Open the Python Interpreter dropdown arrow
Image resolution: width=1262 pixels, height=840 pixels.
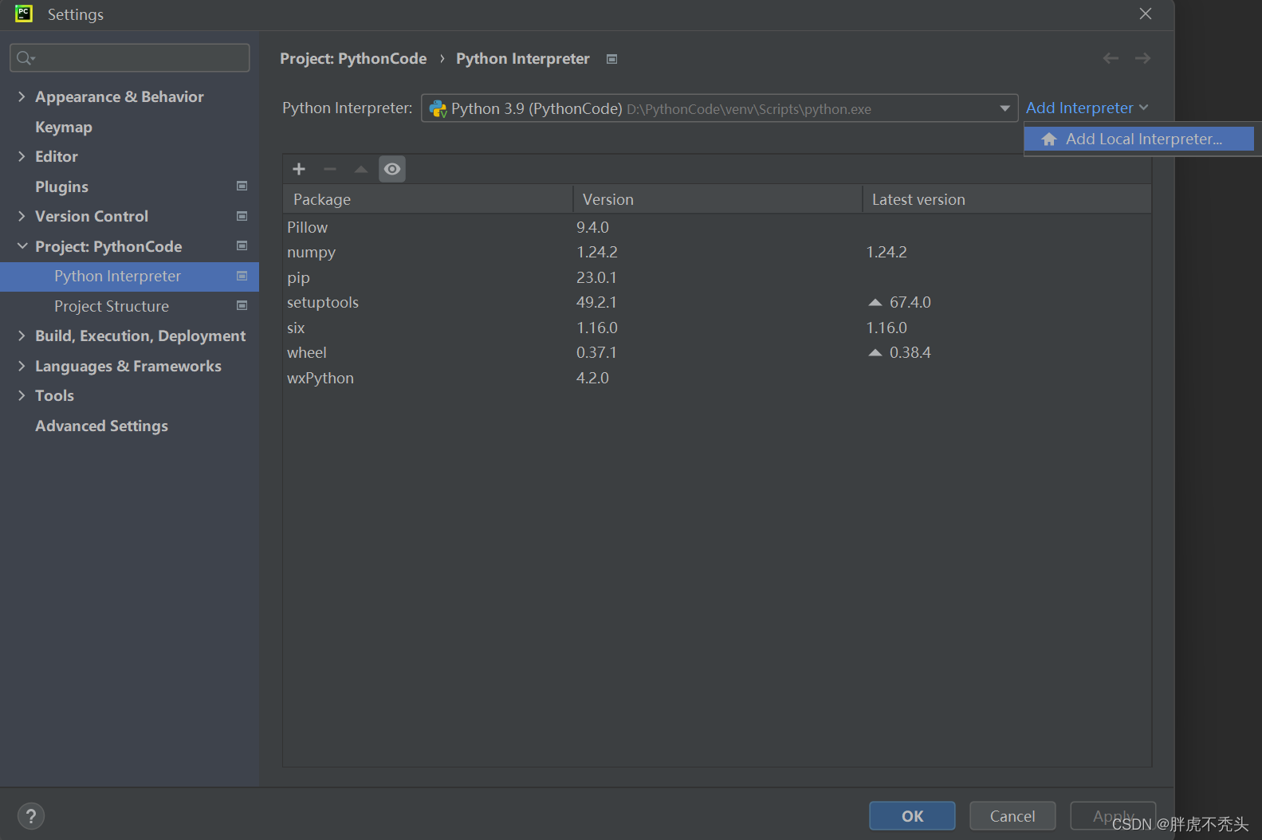[1004, 108]
